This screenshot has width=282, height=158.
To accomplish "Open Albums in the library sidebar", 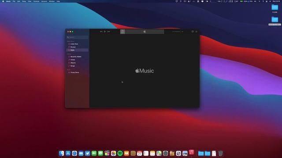I will pos(78,63).
